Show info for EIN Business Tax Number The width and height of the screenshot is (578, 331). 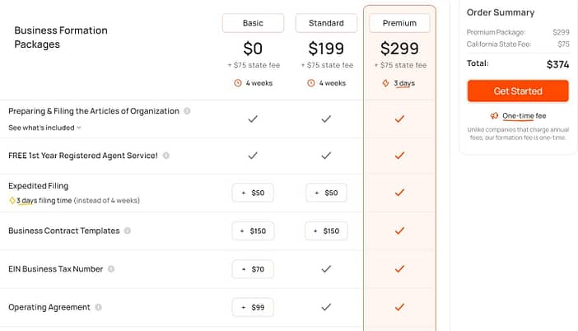111,269
